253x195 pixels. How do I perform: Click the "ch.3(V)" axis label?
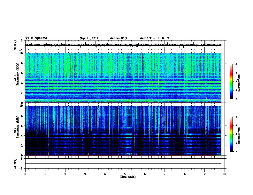[15, 163]
